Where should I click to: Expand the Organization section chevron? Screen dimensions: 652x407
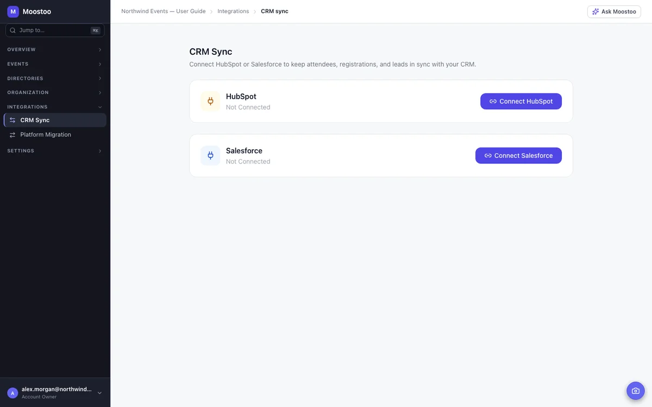(x=100, y=93)
